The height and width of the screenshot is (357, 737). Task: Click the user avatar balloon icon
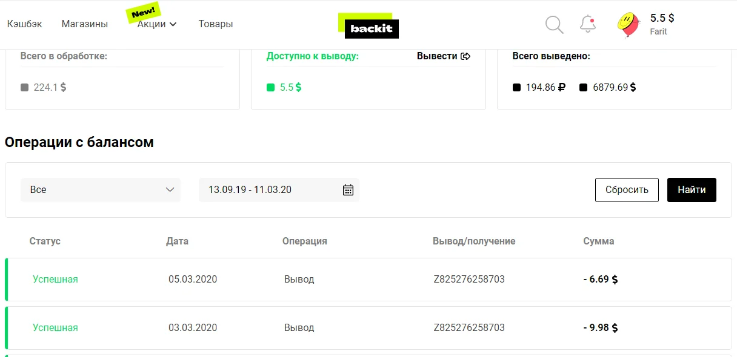click(629, 25)
